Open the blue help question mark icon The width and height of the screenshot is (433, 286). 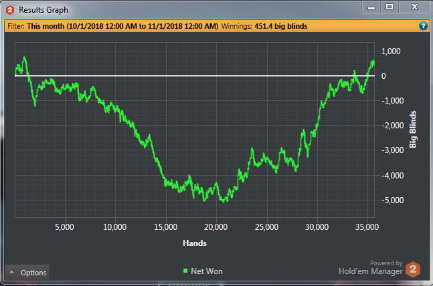point(423,26)
